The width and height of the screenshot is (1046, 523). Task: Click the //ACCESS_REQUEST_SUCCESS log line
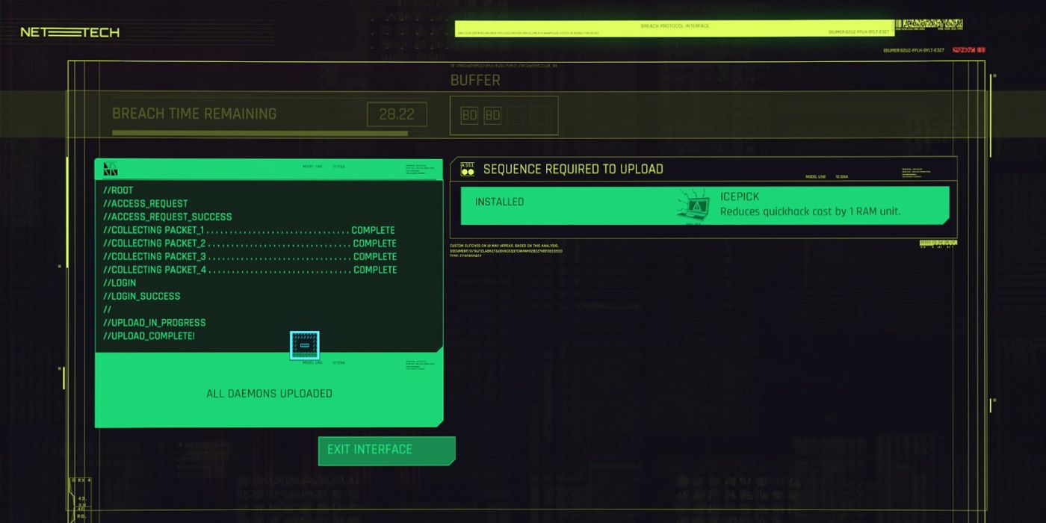[167, 217]
